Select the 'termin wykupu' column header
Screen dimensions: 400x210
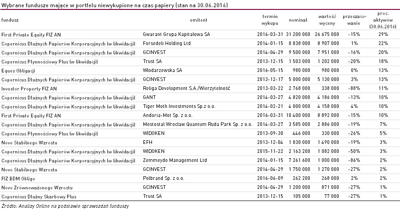pyautogui.click(x=270, y=20)
